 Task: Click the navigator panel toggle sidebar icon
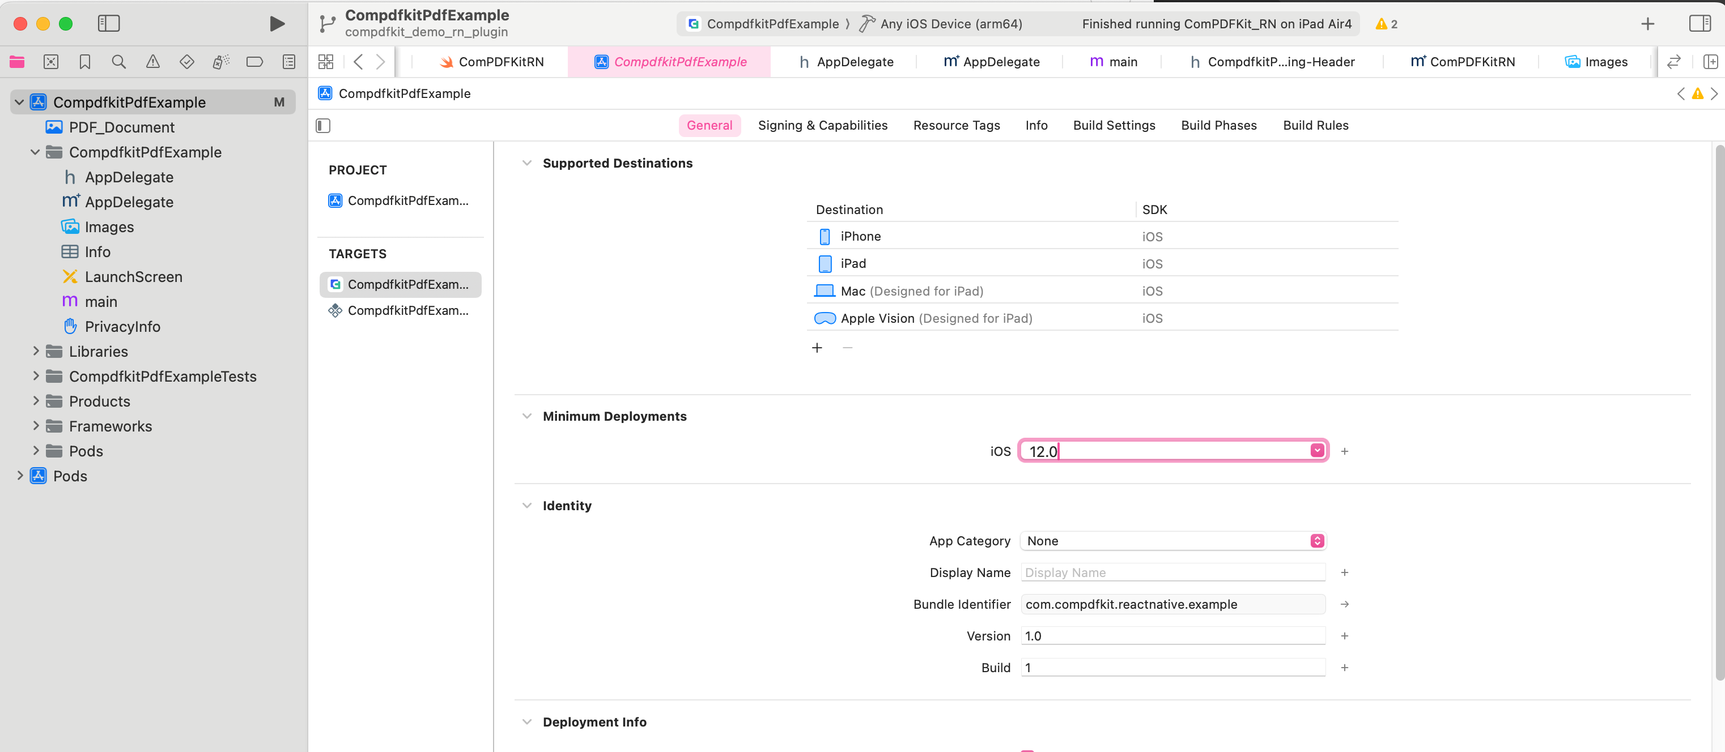click(110, 22)
